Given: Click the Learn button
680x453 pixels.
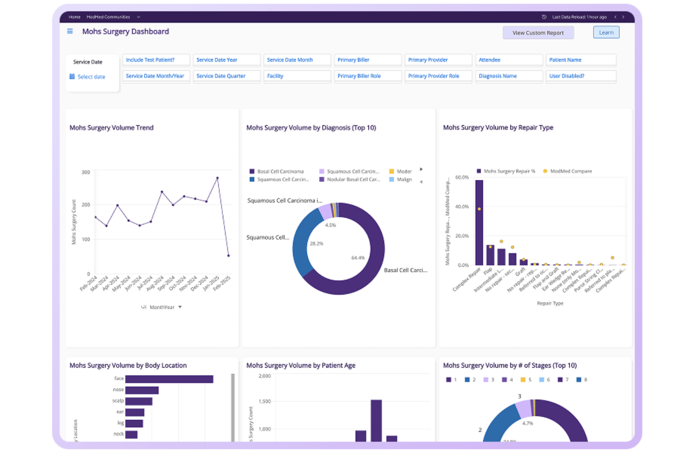Looking at the screenshot, I should [x=606, y=33].
